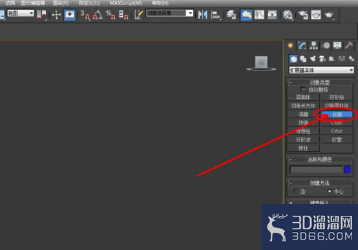Screen dimensions: 358x250
Task: Select the Lights category icon
Action: click(313, 59)
